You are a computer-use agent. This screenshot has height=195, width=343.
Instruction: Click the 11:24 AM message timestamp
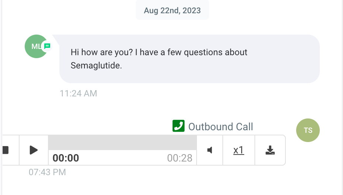[x=78, y=93]
